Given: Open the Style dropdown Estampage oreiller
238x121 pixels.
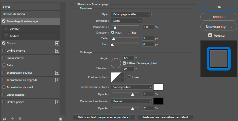Looking at the screenshot, I should 131,14.
